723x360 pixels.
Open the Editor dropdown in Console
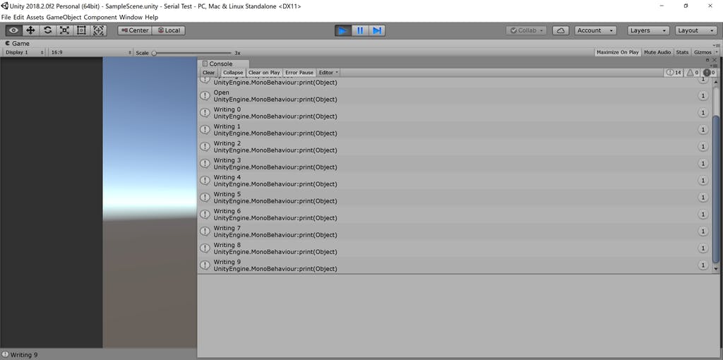(x=329, y=73)
